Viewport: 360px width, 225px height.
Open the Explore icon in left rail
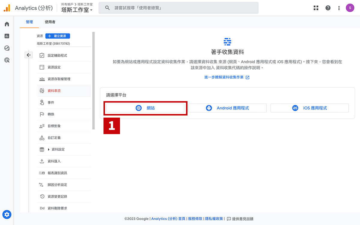(x=7, y=48)
